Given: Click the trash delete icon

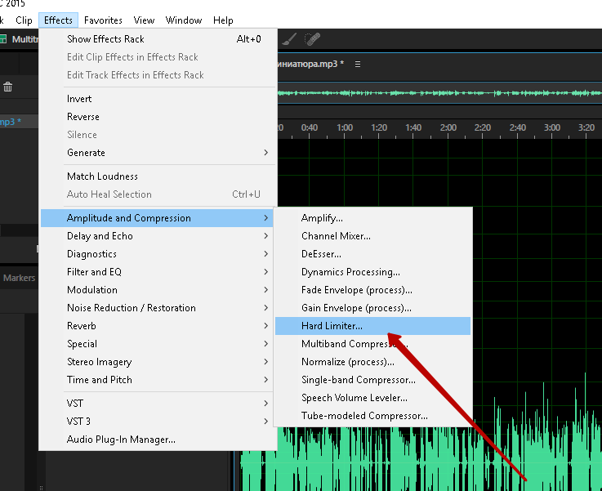Looking at the screenshot, I should click(7, 87).
